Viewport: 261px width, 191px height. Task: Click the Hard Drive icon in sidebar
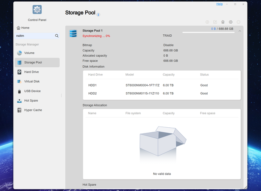[x=19, y=72]
